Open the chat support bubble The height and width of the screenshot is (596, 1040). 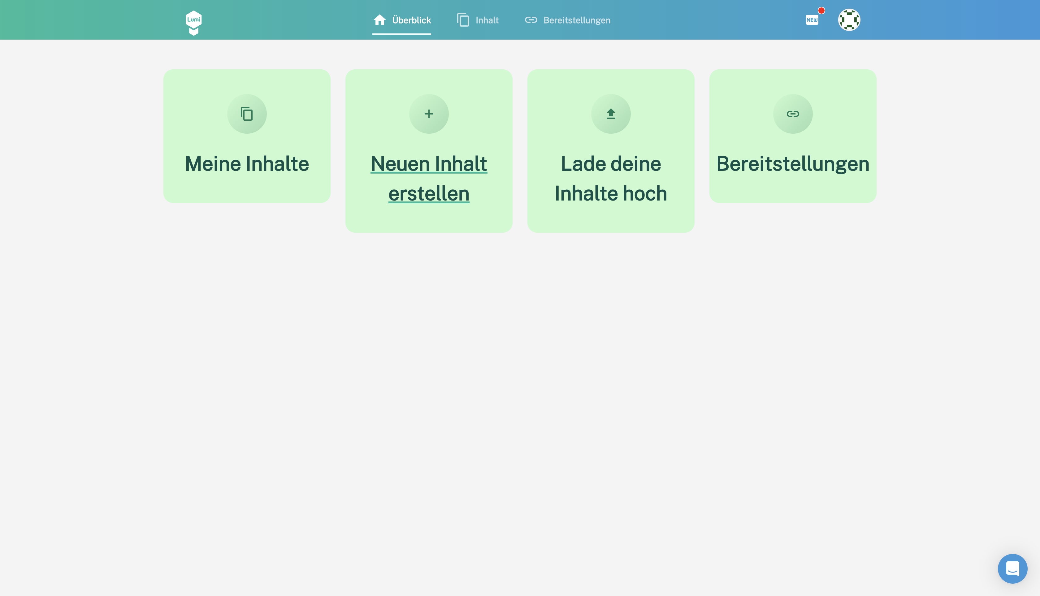pos(1012,568)
